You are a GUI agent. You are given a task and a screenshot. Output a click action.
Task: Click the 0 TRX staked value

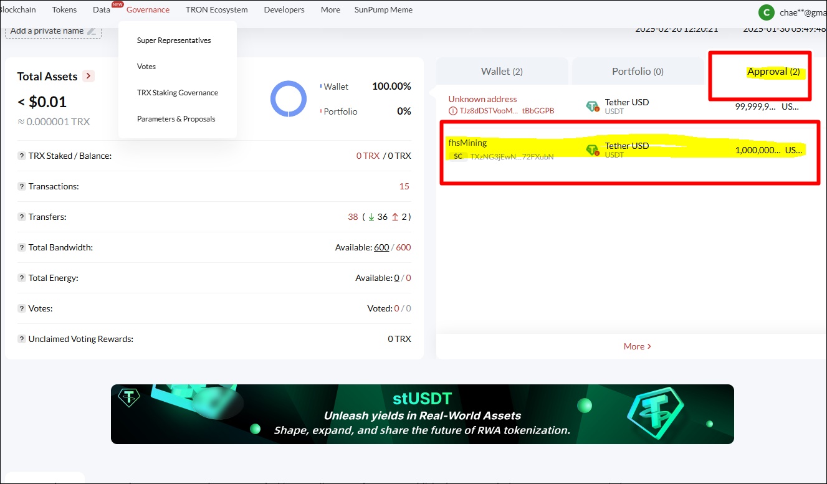tap(368, 156)
